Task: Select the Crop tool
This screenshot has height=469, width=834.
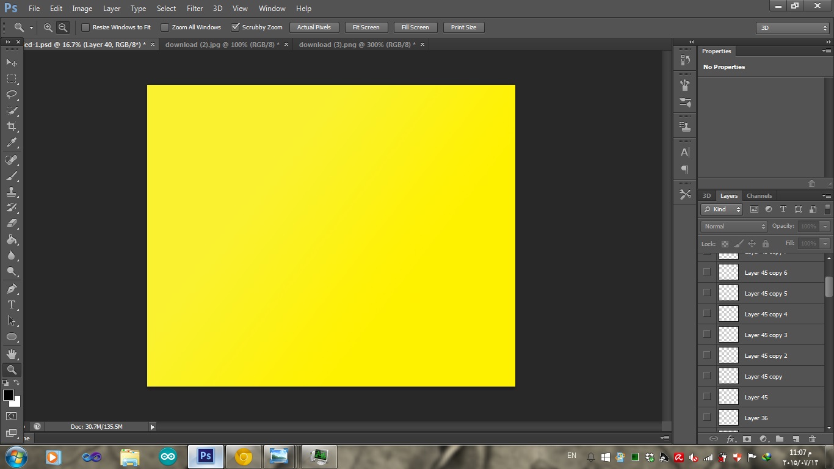Action: click(12, 126)
